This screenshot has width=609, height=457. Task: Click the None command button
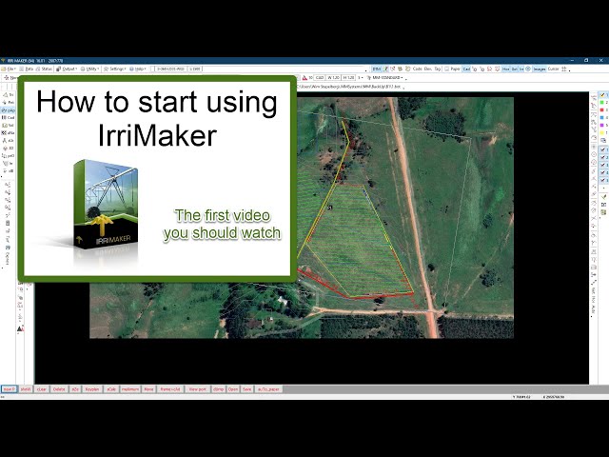click(x=148, y=389)
